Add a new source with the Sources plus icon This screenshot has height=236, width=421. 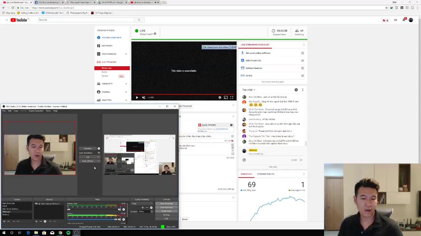[37, 222]
